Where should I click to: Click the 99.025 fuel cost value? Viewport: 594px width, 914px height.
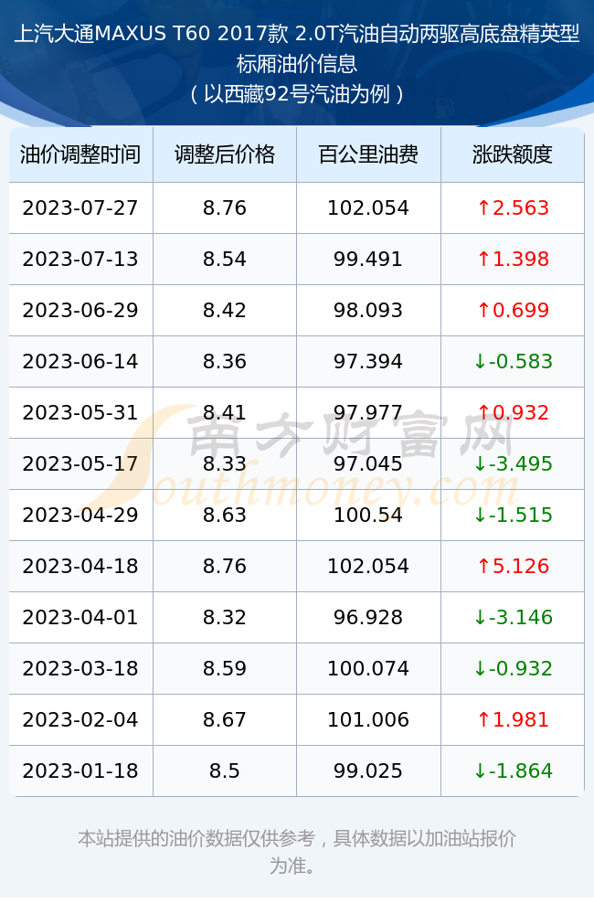coord(368,771)
